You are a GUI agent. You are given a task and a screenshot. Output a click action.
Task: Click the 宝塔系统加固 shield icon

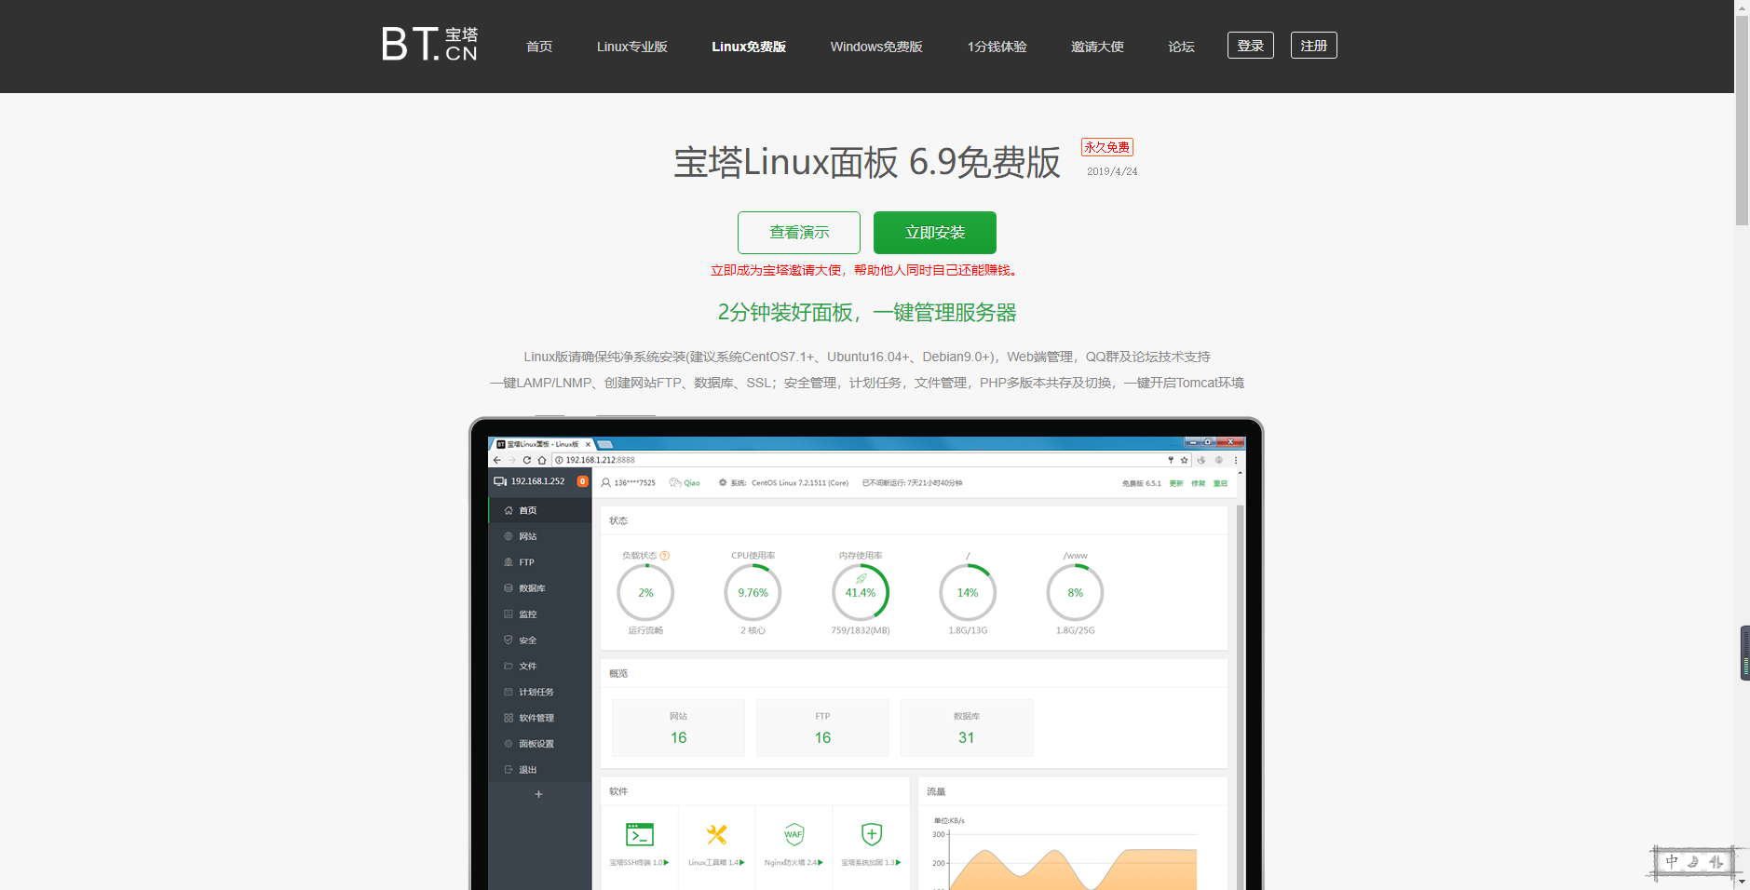[872, 834]
